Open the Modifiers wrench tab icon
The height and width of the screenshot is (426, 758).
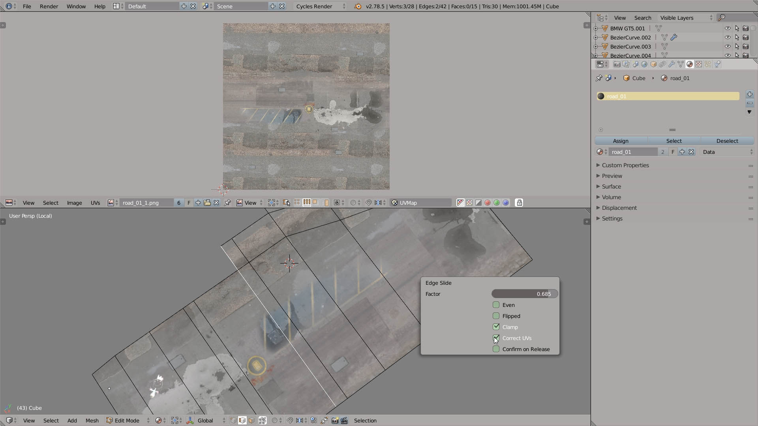(x=672, y=64)
